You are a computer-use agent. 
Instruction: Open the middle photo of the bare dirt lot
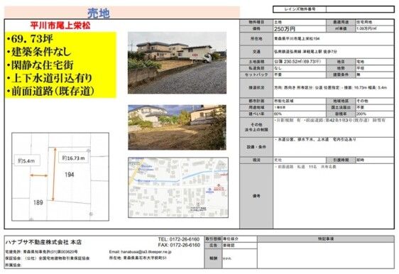point(177,128)
